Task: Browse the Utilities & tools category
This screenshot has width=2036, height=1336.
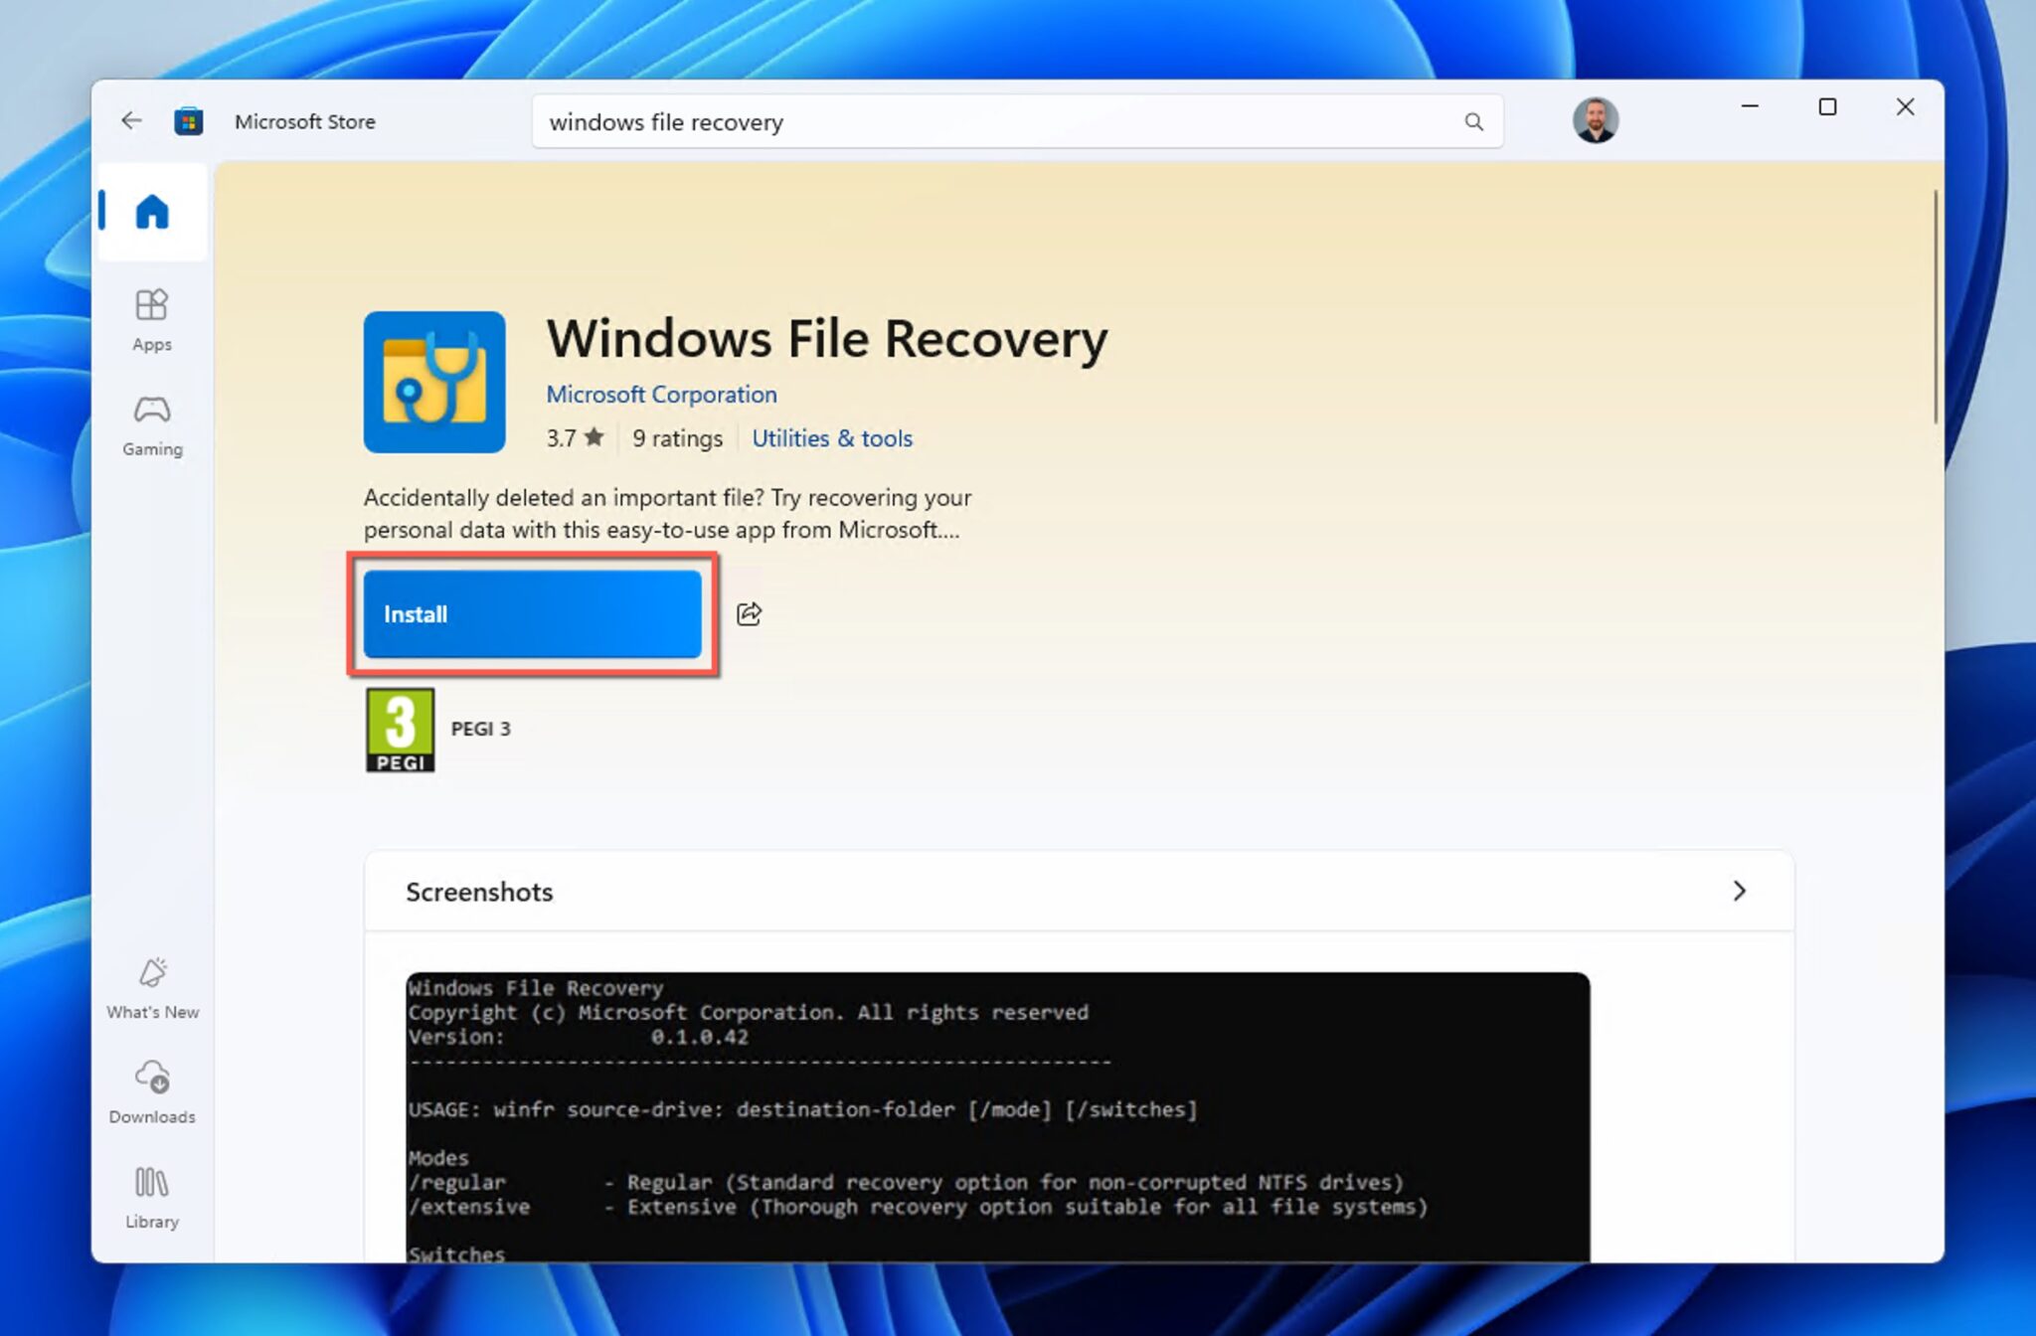Action: tap(831, 438)
